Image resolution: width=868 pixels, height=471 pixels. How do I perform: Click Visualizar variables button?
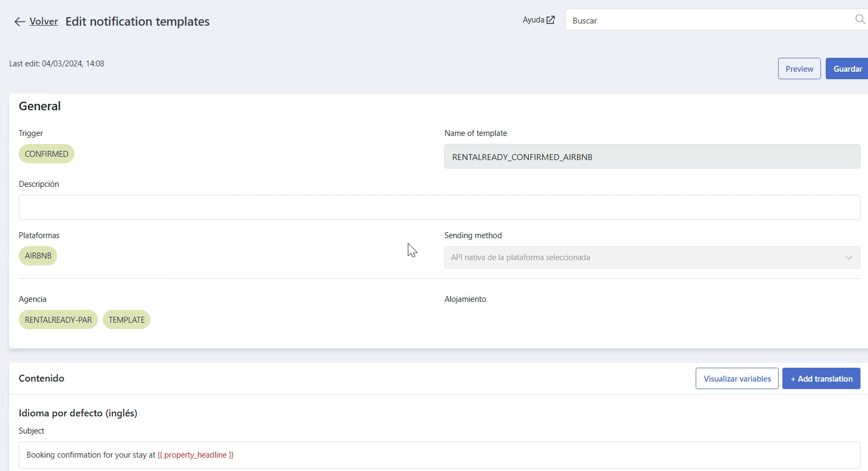737,378
